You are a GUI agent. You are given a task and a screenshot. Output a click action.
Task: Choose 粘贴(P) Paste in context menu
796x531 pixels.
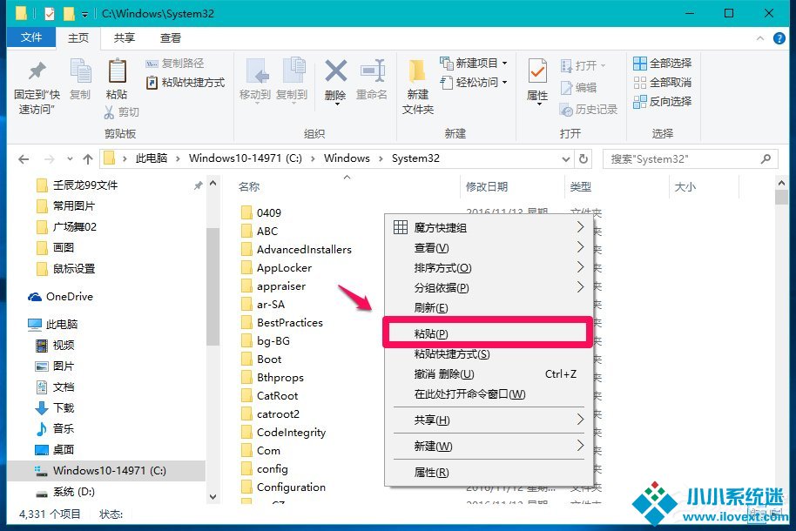[x=488, y=333]
